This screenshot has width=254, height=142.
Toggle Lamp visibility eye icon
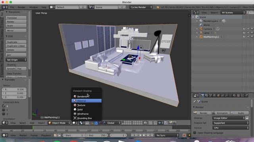pyautogui.click(x=244, y=33)
